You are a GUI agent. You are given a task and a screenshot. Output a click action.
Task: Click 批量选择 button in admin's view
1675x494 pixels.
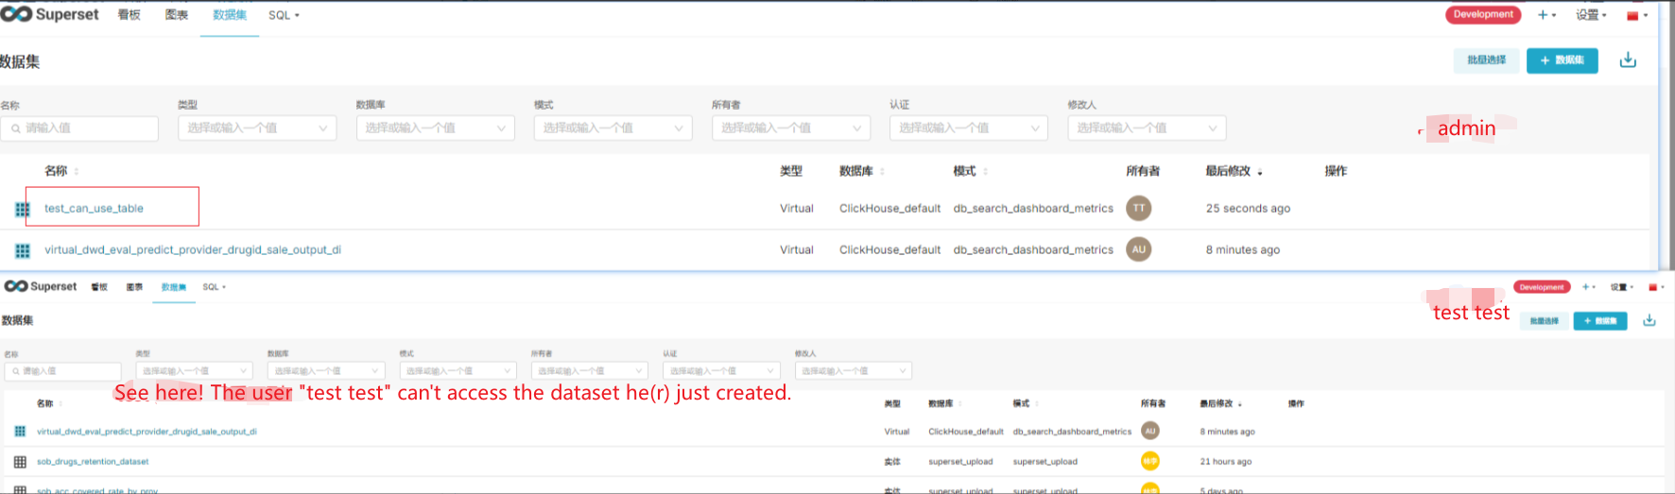coord(1487,60)
